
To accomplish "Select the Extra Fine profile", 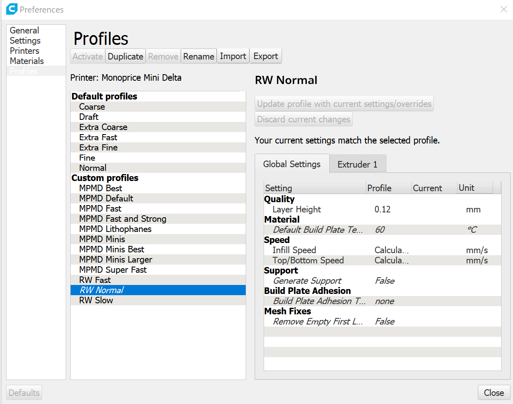I will coord(158,147).
